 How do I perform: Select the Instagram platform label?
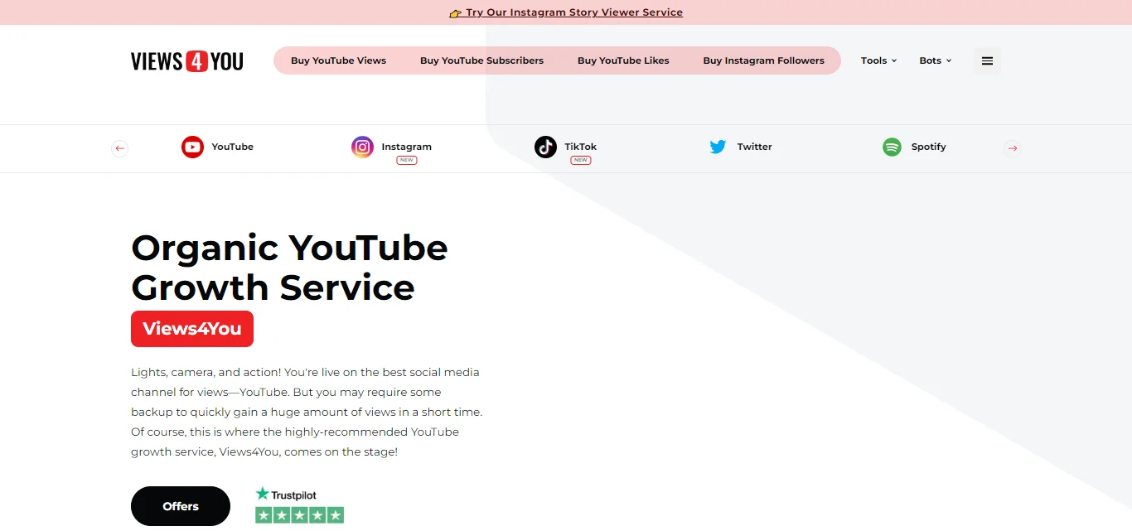pyautogui.click(x=406, y=147)
